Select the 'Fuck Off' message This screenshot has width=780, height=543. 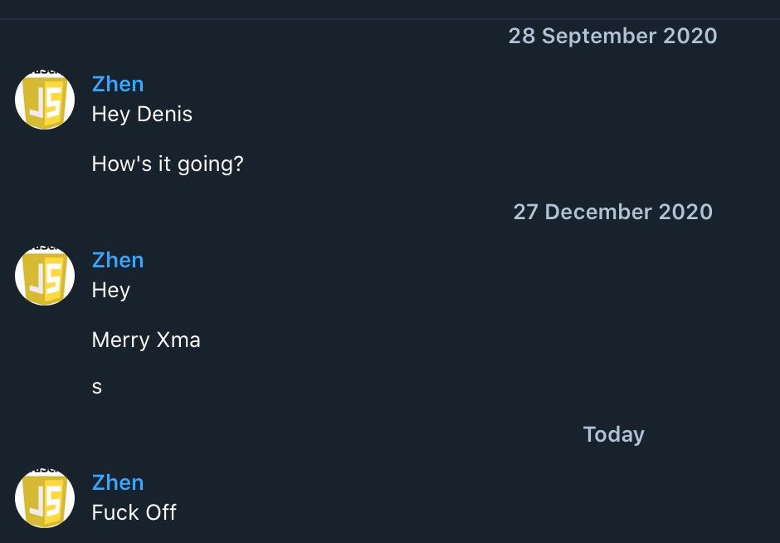coord(134,512)
